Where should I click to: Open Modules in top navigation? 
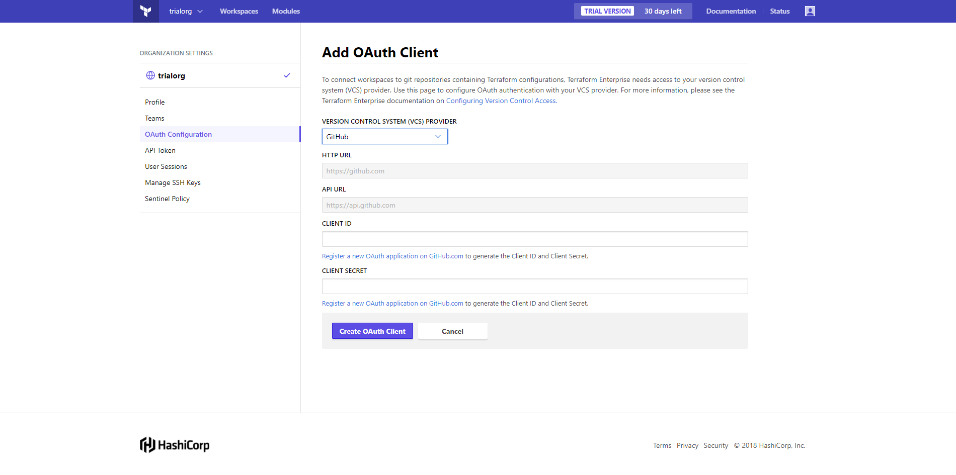click(286, 11)
